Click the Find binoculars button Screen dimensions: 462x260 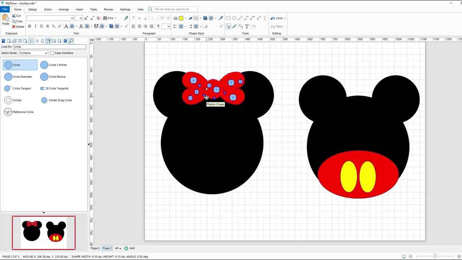(x=108, y=18)
